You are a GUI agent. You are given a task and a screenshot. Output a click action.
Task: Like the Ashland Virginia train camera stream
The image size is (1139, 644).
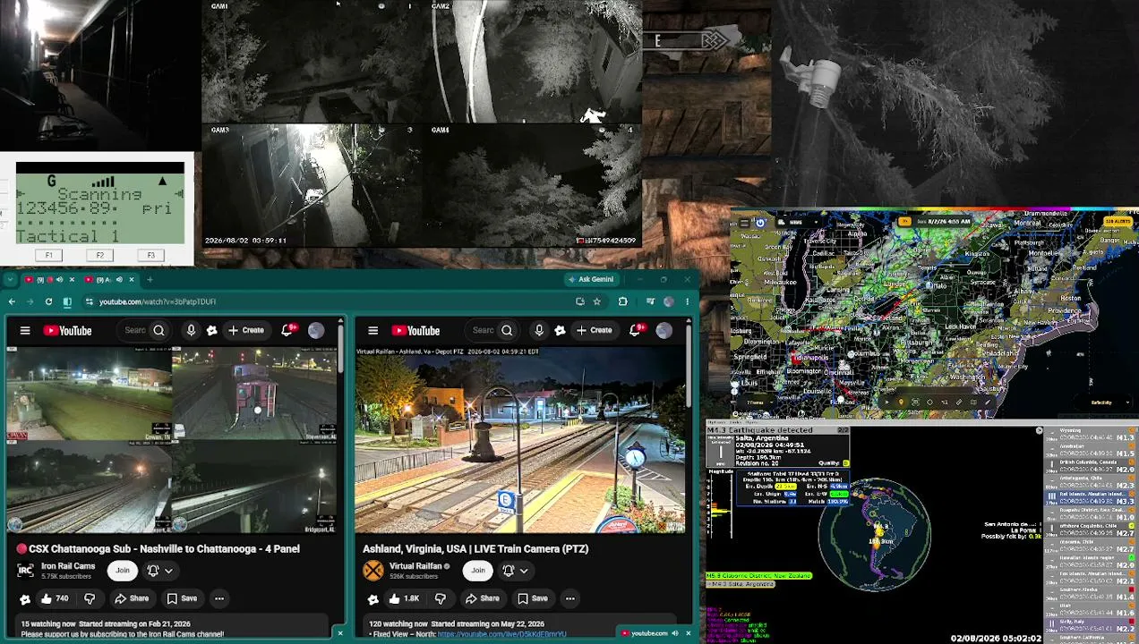click(404, 598)
